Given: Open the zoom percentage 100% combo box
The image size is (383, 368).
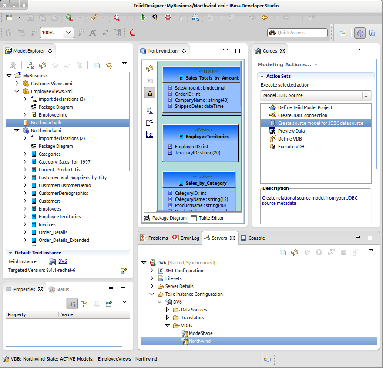Looking at the screenshot, I should pos(69,33).
